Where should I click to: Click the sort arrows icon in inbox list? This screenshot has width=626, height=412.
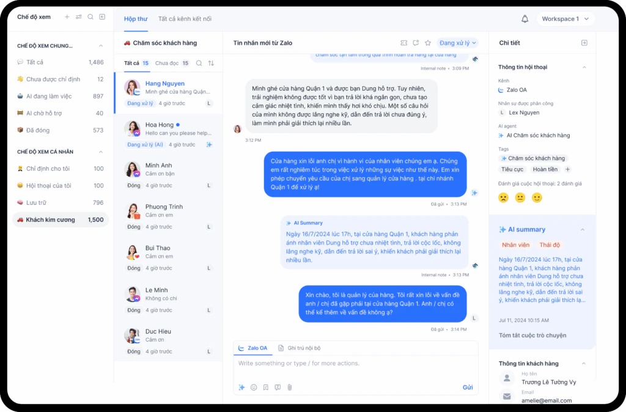211,63
